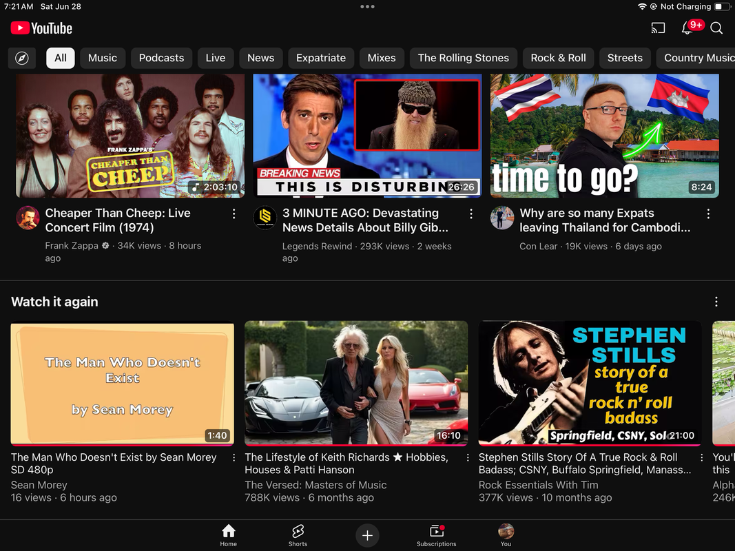Tap the battery status icon

click(x=721, y=7)
